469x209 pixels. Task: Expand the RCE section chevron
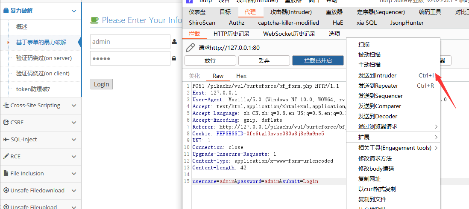[x=74, y=157]
